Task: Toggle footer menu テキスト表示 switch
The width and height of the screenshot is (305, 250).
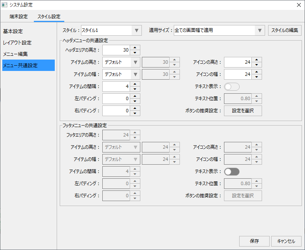Action: [232, 172]
